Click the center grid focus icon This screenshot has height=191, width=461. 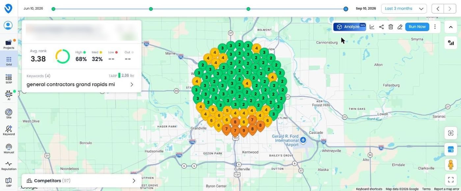click(451, 133)
